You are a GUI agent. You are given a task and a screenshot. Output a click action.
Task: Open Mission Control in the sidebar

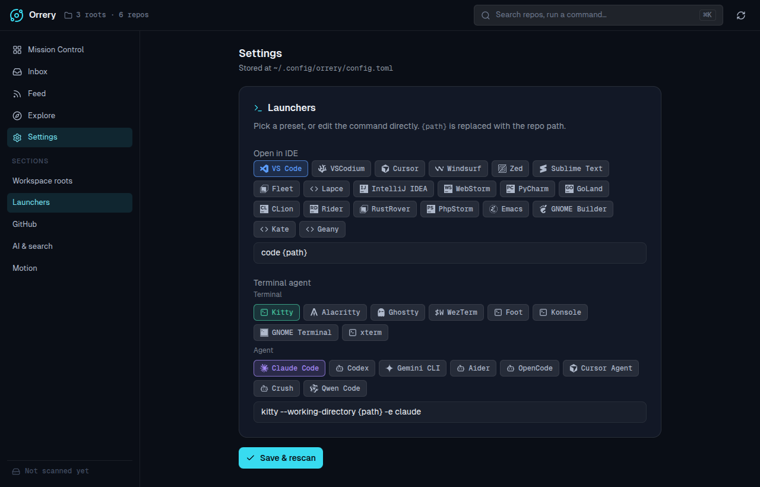[x=69, y=50]
